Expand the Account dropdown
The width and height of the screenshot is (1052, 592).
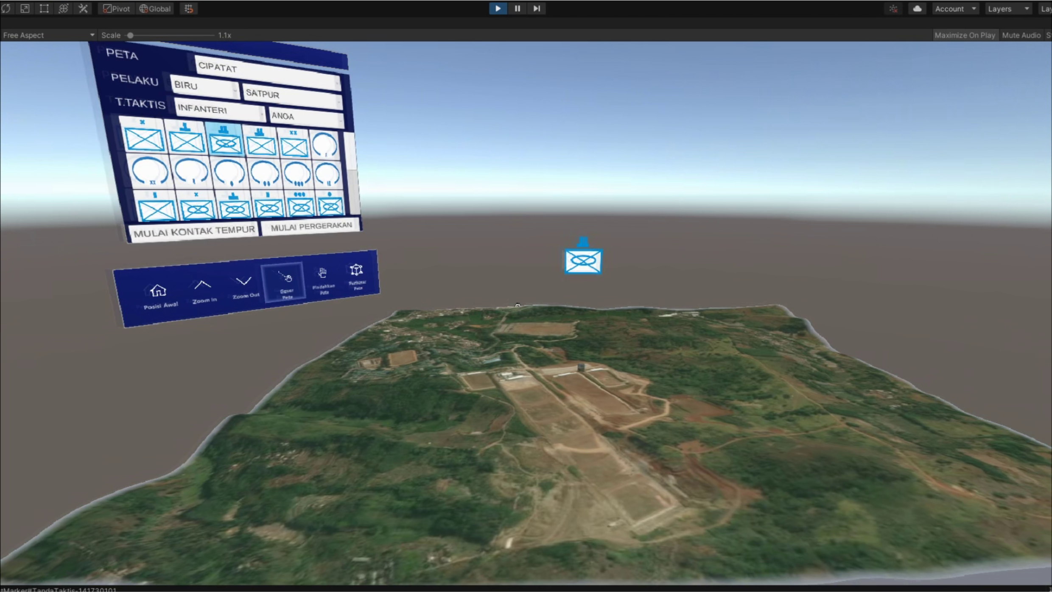pos(954,8)
